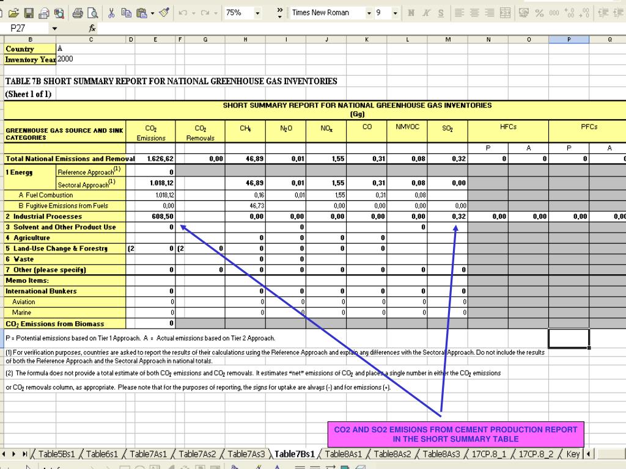626x469 pixels.
Task: Select Industrial Processes SO2 value 0,32
Action: [447, 217]
